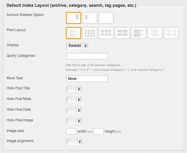Pick the two-column grid post layout

coord(122,33)
